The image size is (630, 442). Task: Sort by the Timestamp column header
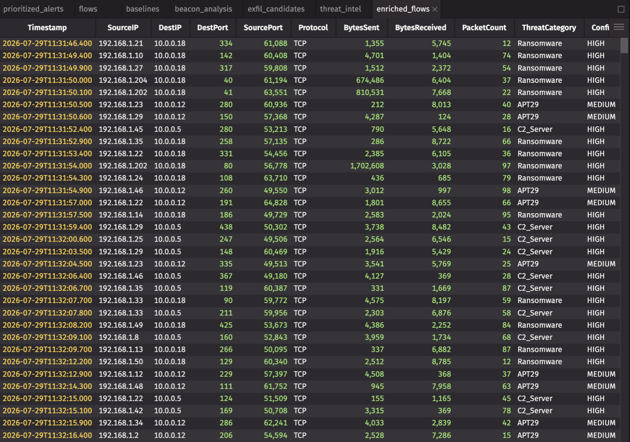47,27
